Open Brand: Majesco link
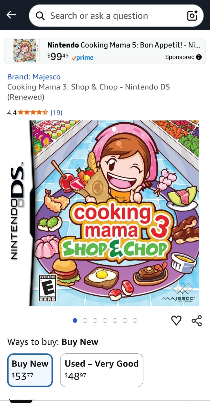Screen dimensions: 210x407 [34, 77]
